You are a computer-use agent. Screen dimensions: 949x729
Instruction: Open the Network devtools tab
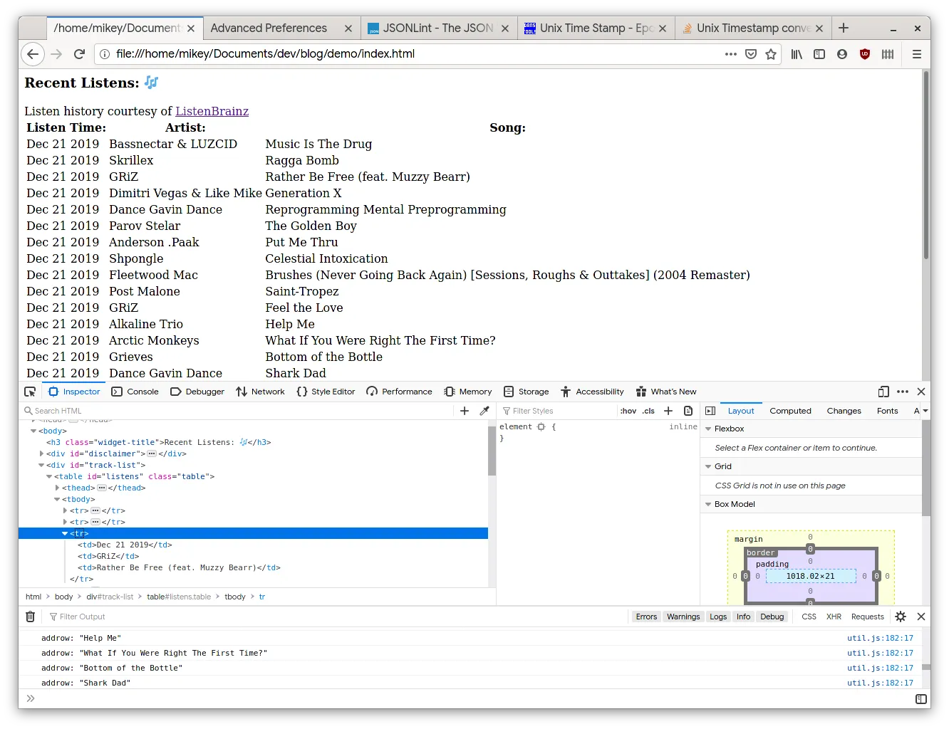(x=261, y=392)
